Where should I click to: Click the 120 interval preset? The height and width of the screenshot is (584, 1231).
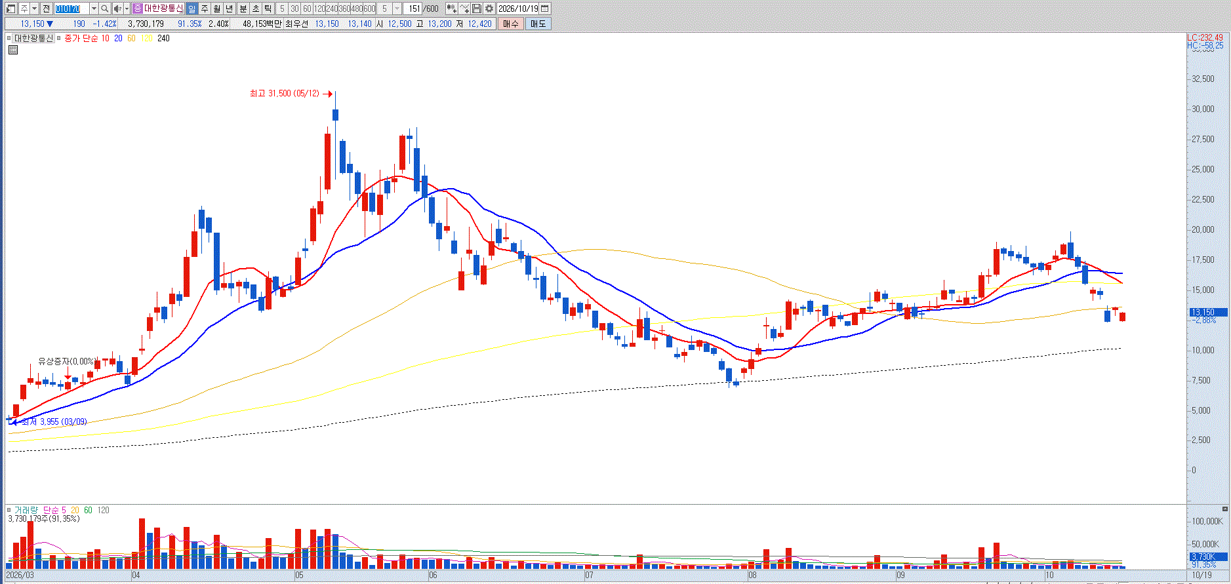click(319, 9)
